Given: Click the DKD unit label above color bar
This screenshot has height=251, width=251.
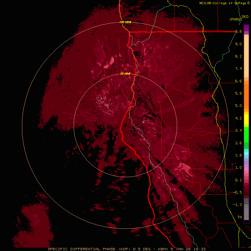Looking at the screenshot, I should 245,17.
